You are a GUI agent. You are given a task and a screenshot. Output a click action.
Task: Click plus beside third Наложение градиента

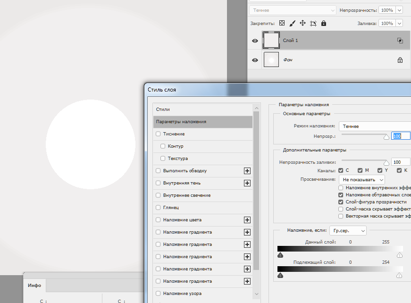(x=247, y=257)
